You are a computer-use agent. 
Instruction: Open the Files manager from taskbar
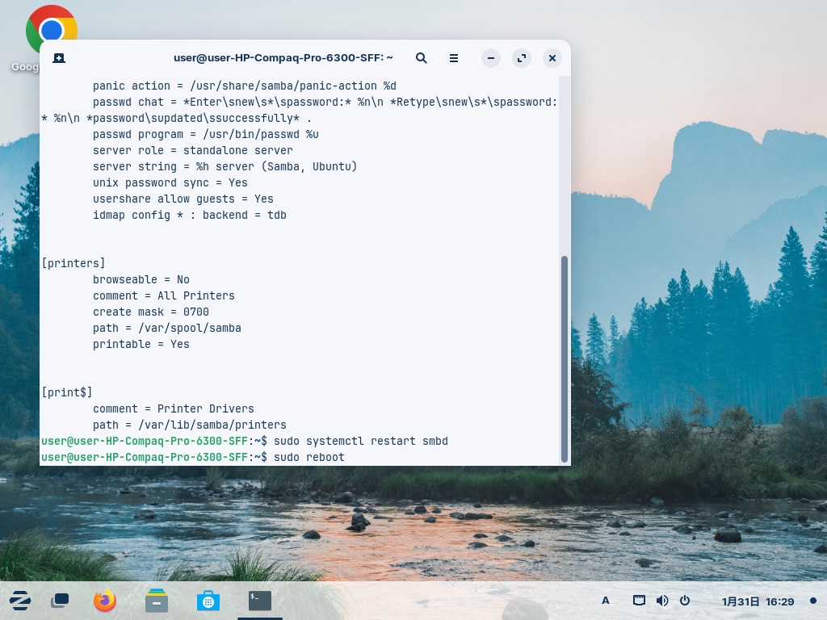pos(157,601)
